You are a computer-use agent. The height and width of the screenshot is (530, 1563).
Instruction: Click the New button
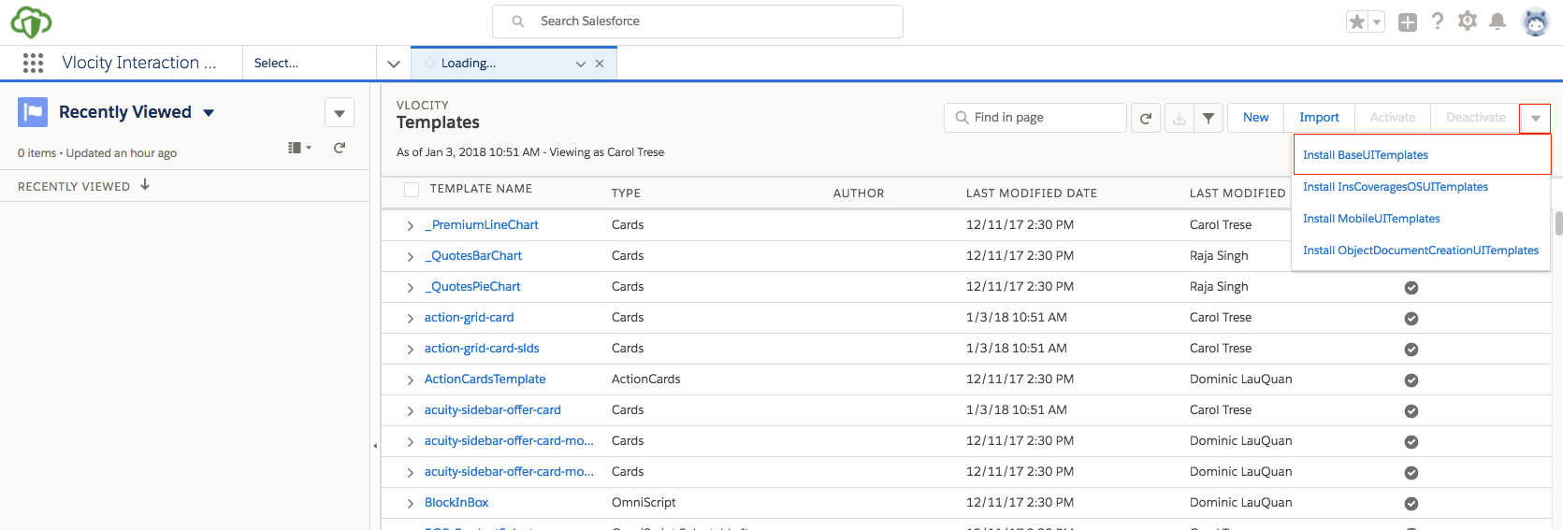[1256, 118]
